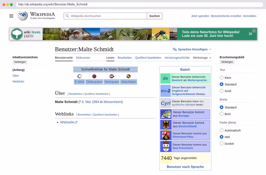Select the Lesen tab
The width and height of the screenshot is (266, 175).
tap(110, 58)
